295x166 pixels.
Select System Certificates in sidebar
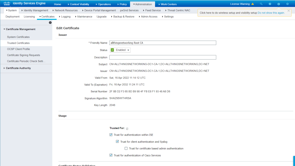(x=18, y=37)
